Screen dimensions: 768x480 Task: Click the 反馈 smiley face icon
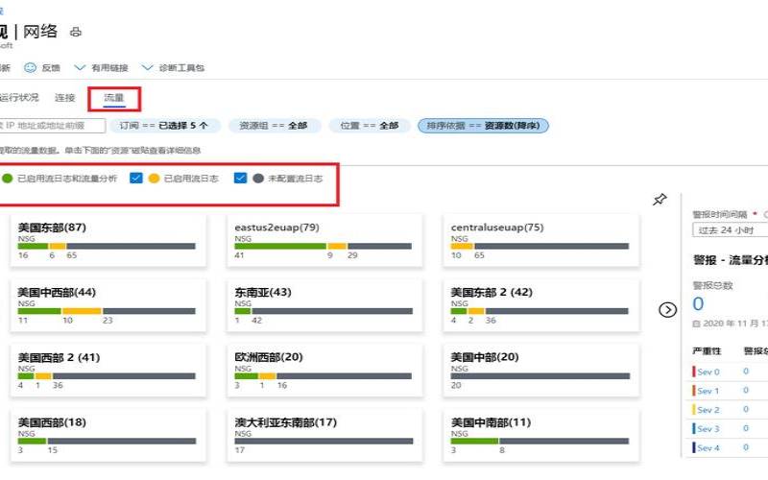tap(31, 68)
